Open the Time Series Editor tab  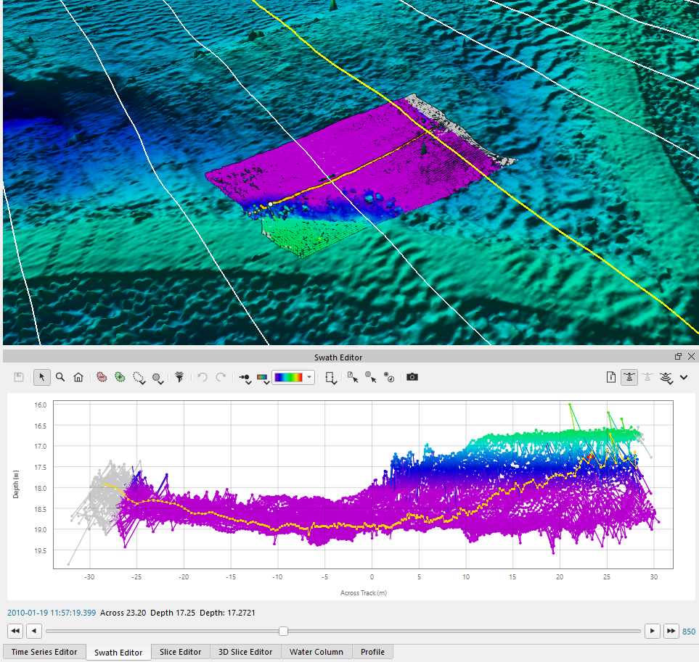[x=44, y=652]
